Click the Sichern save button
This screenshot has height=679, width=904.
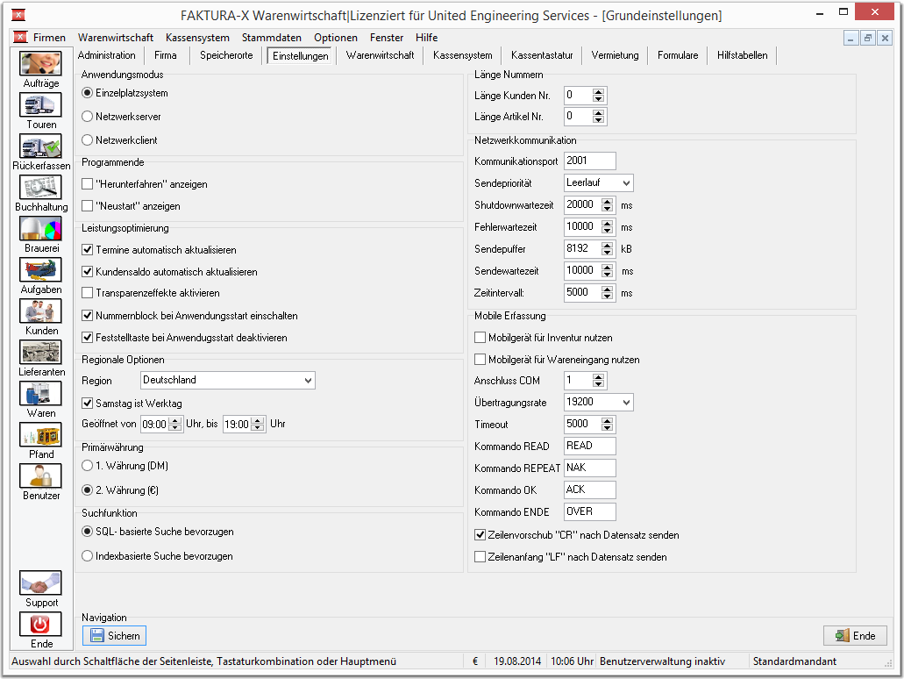click(x=114, y=635)
